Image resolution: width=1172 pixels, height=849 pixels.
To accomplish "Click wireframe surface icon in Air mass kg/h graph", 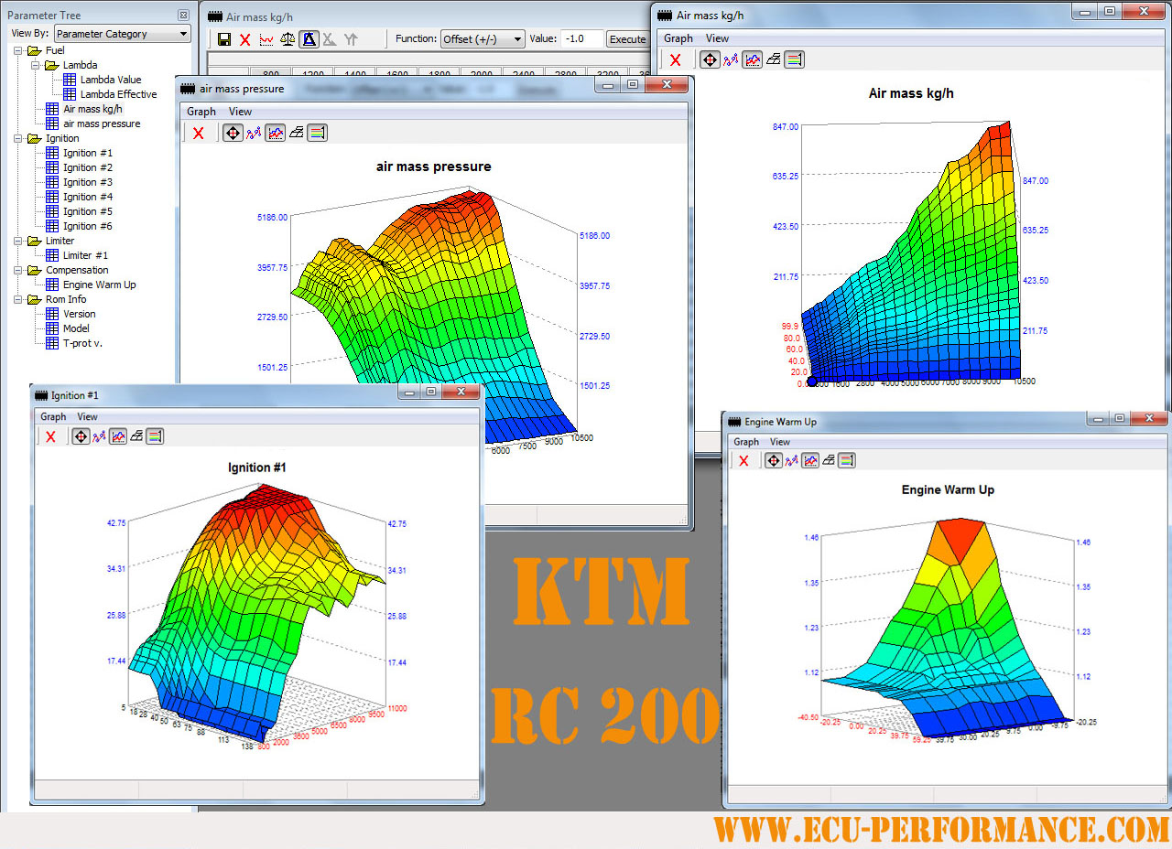I will point(773,59).
